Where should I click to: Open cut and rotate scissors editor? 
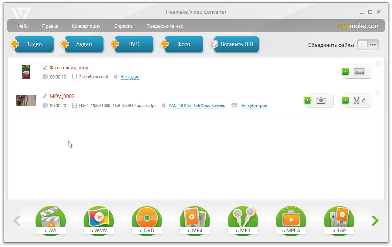click(359, 100)
